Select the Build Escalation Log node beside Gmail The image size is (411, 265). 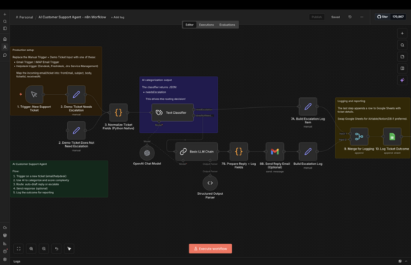(x=308, y=151)
